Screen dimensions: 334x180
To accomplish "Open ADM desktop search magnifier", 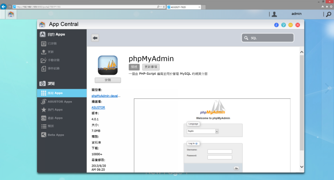I will click(329, 14).
